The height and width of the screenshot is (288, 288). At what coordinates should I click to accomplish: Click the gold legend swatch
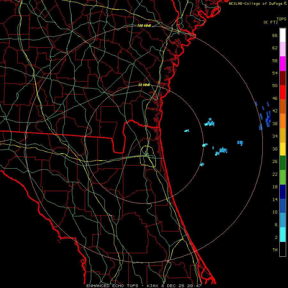(283, 135)
